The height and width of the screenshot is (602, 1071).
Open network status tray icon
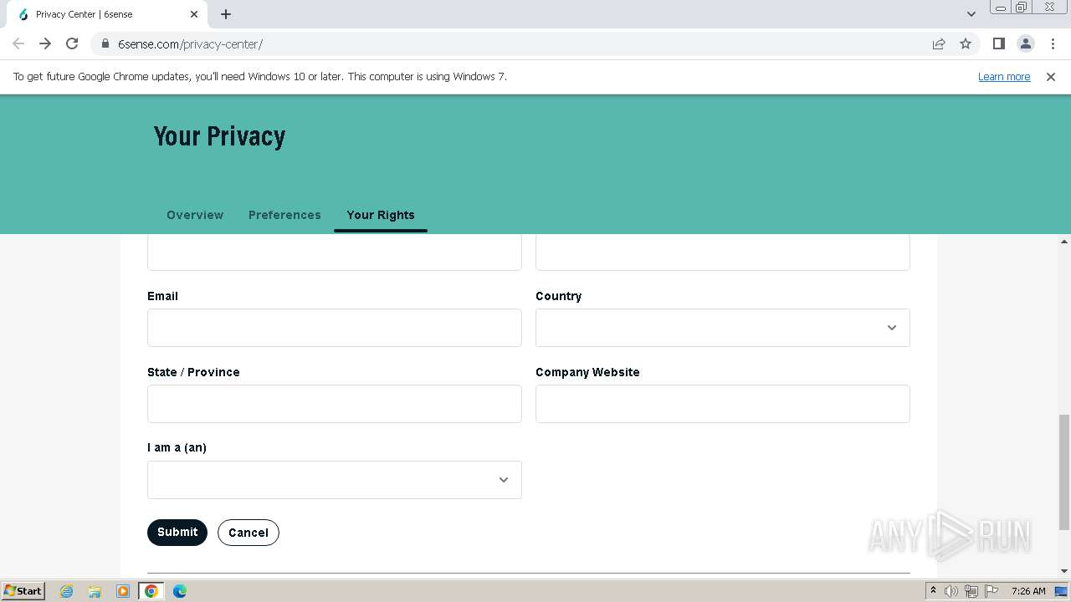click(x=971, y=591)
